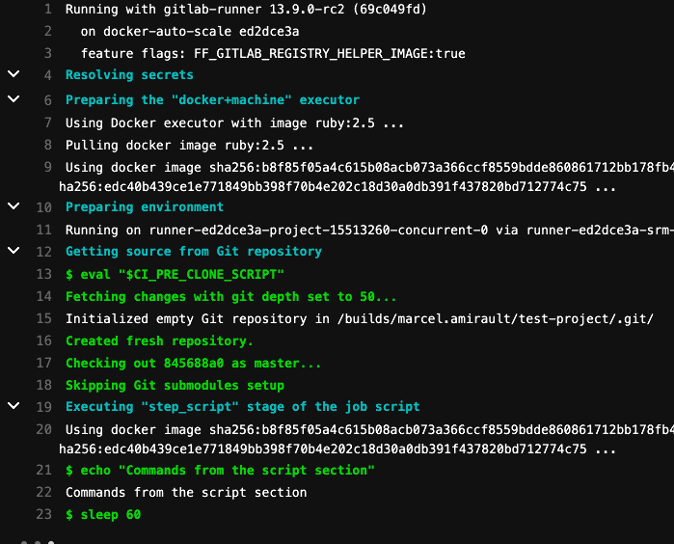Click the loading dots animation at bottom
The image size is (674, 544).
(38, 542)
